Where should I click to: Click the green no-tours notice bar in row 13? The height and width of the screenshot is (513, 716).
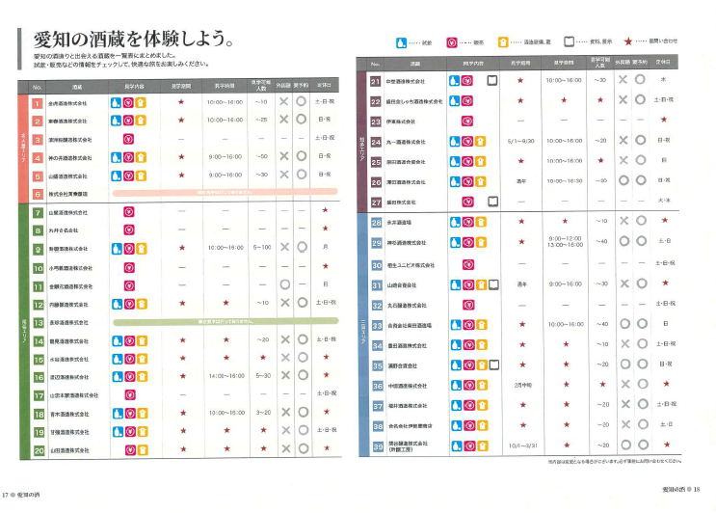tap(226, 322)
